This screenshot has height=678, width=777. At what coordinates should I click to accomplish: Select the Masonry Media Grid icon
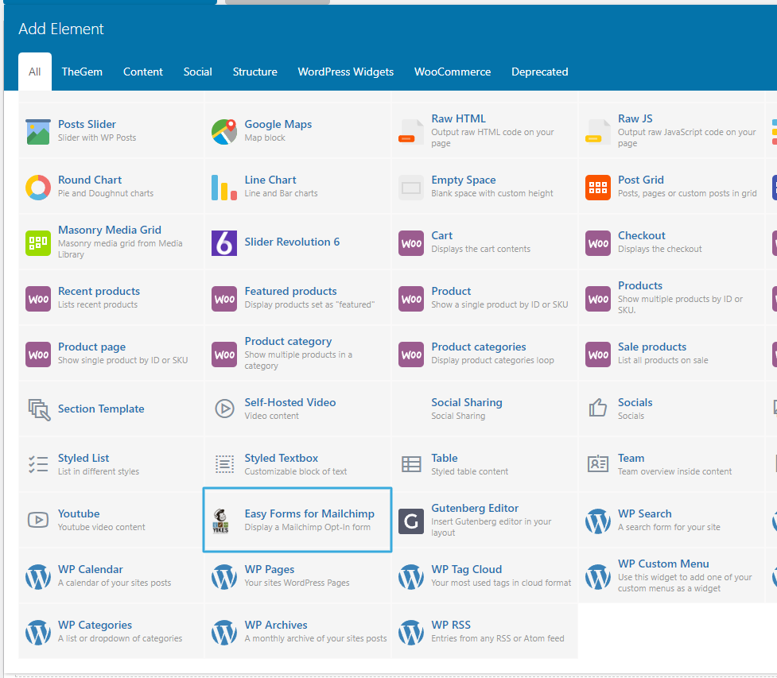(38, 243)
